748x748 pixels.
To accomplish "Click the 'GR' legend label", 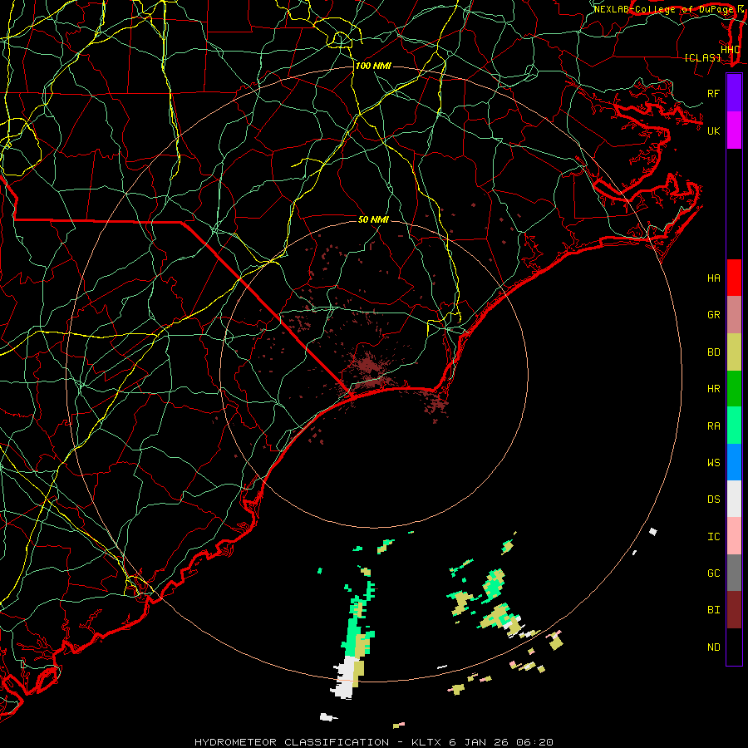I will tap(713, 315).
